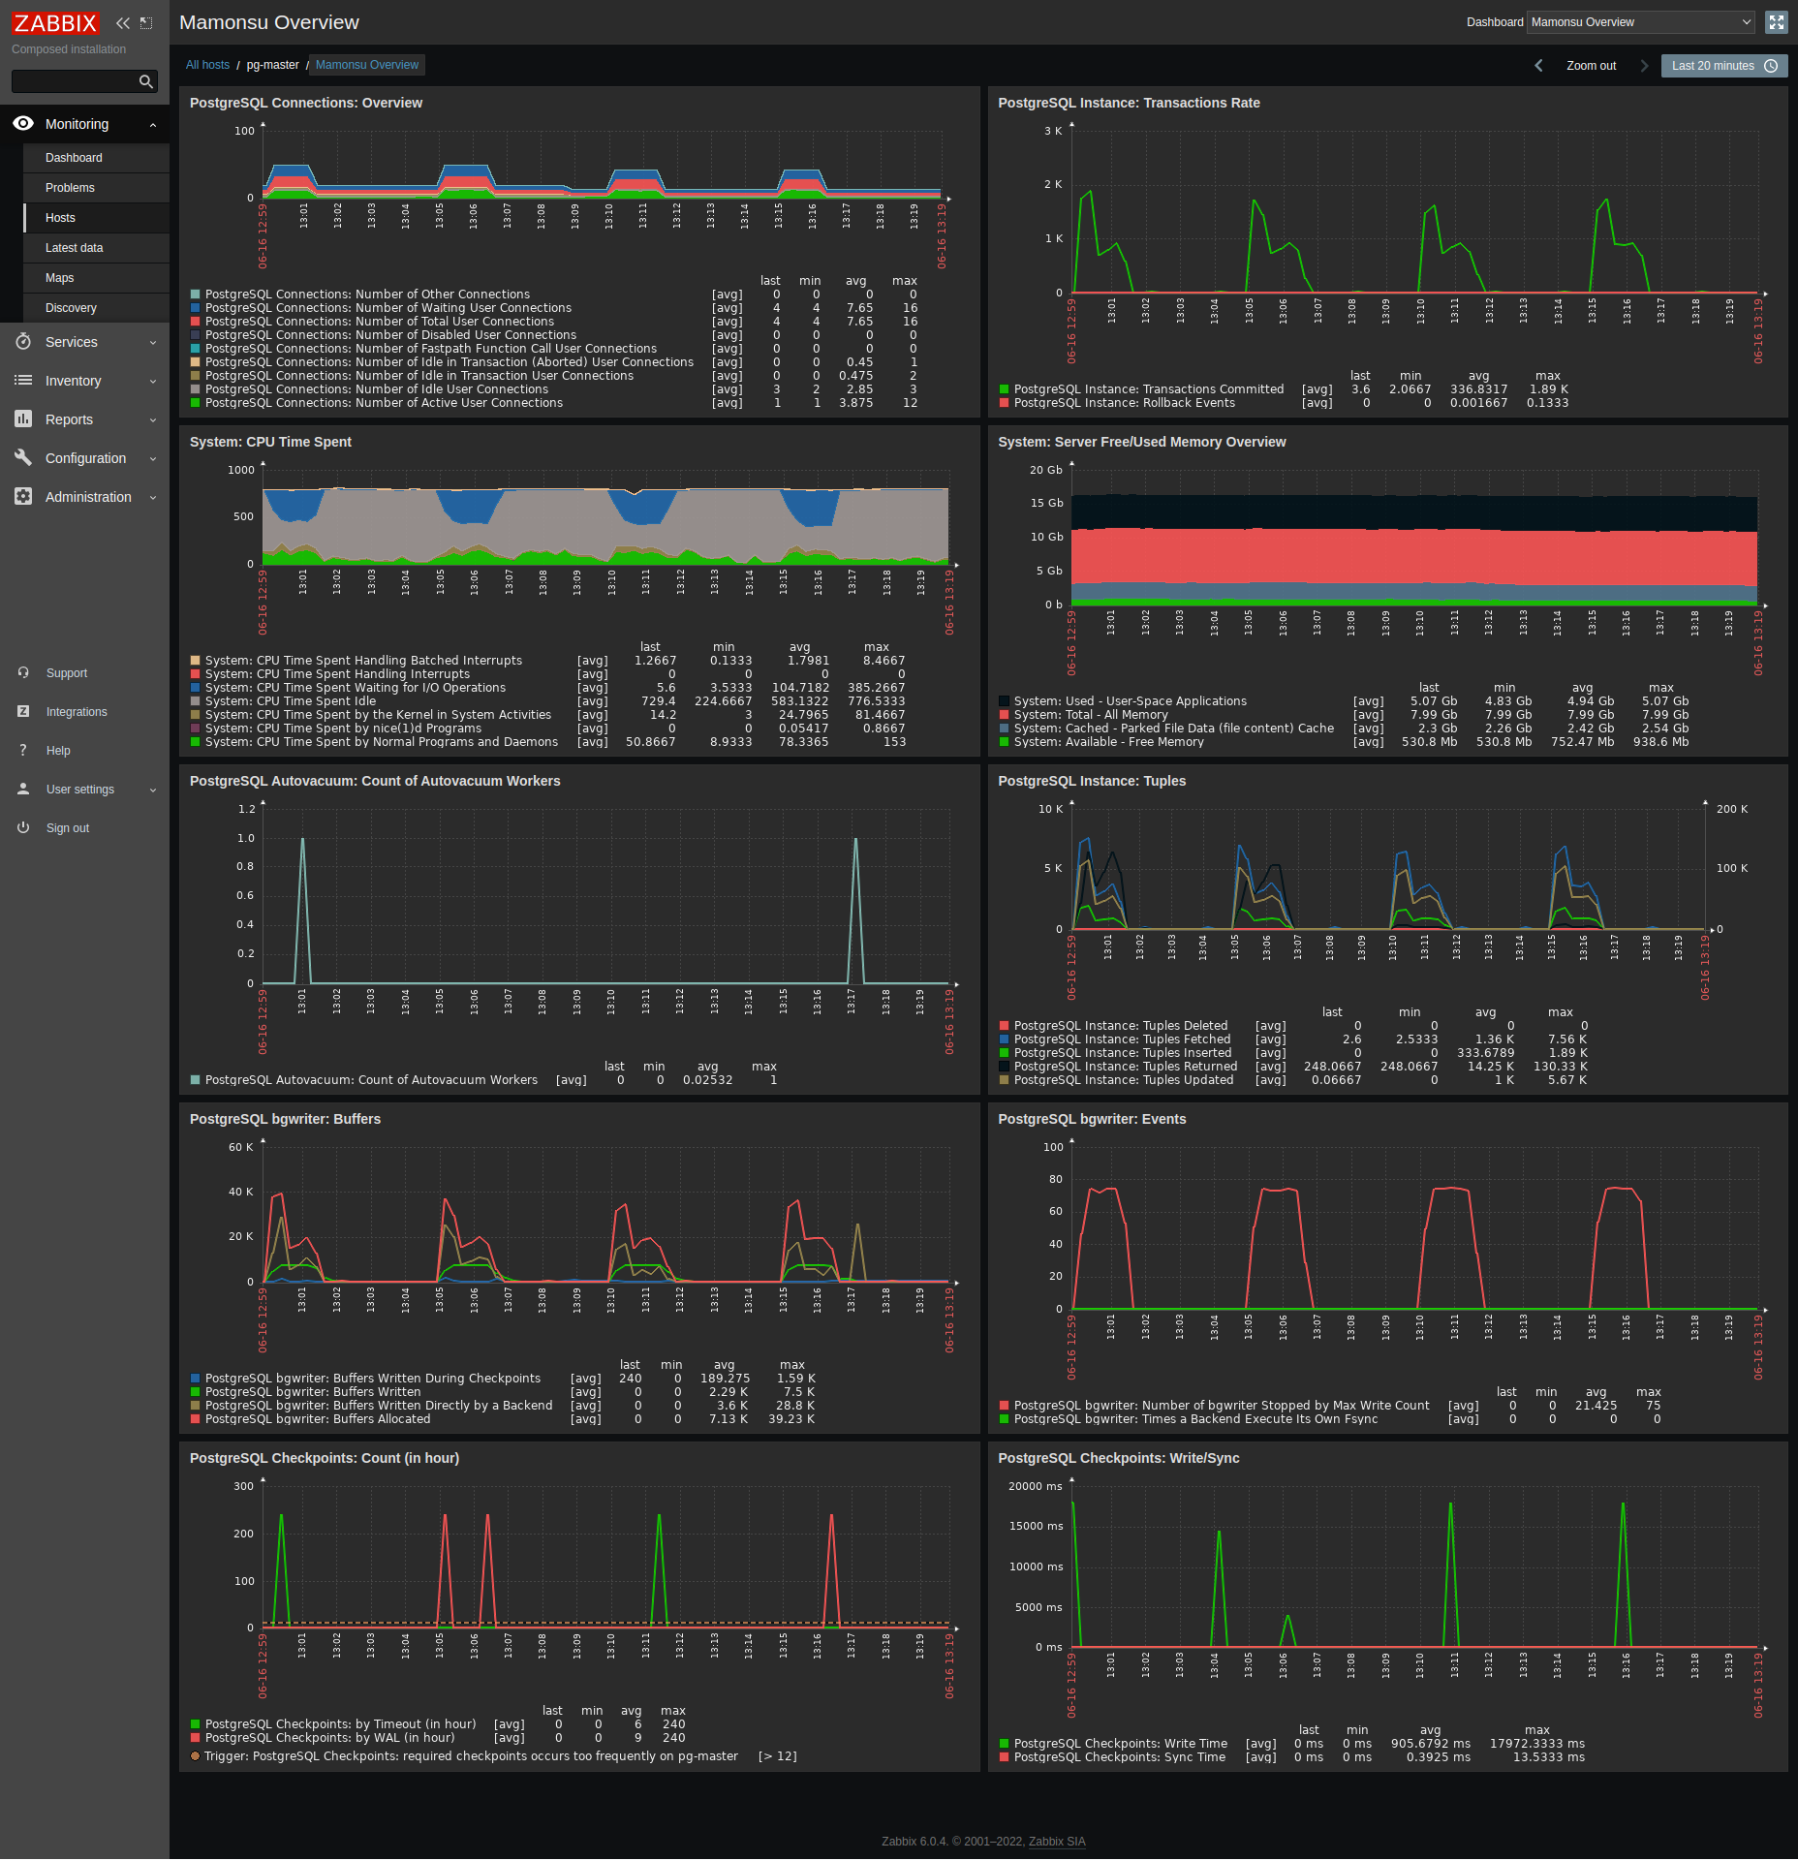Open the Integrations link

[77, 712]
